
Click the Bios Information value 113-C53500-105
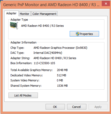tap(45, 63)
